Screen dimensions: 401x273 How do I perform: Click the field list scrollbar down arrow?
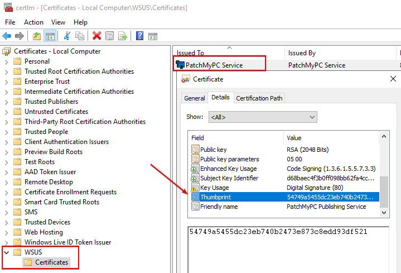pos(384,212)
